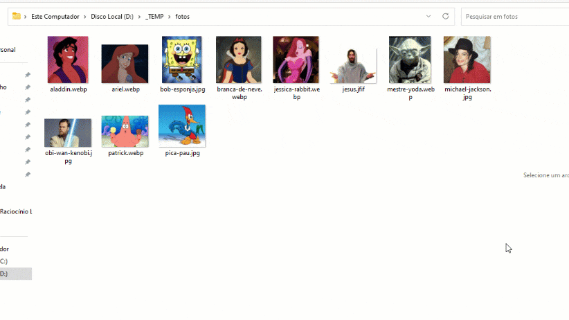Screen dimensions: 569x320
Task: Expand chevron after _TEMP breadcrumb
Action: click(x=170, y=17)
